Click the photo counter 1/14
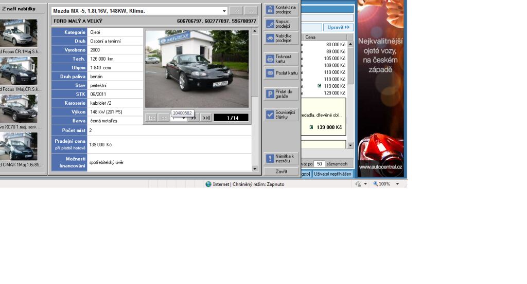Screen dimensions: 527x284 [231, 118]
